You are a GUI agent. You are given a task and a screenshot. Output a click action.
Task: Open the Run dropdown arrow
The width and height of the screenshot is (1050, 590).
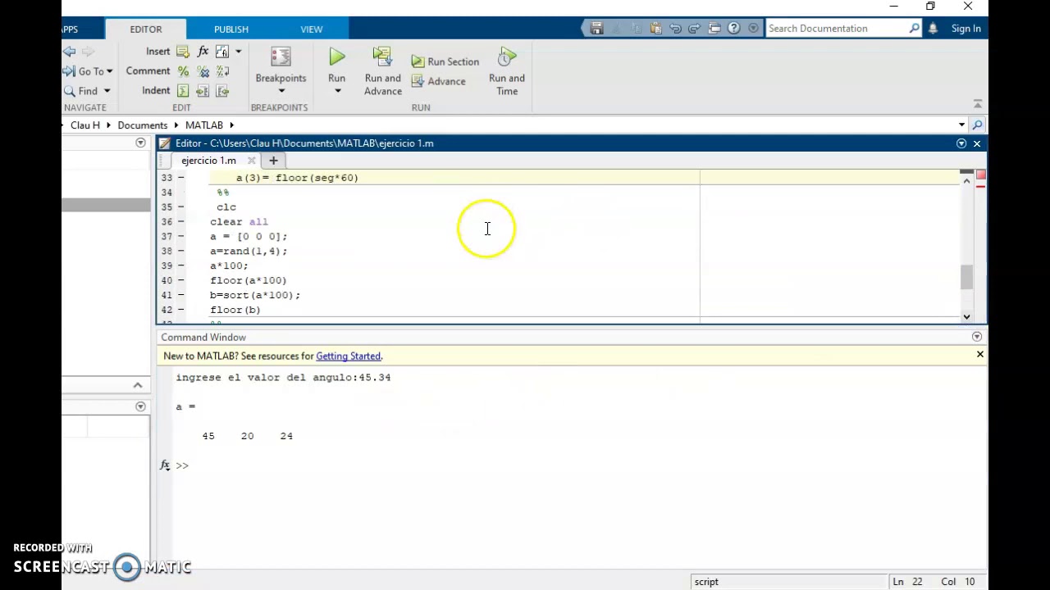tap(337, 91)
